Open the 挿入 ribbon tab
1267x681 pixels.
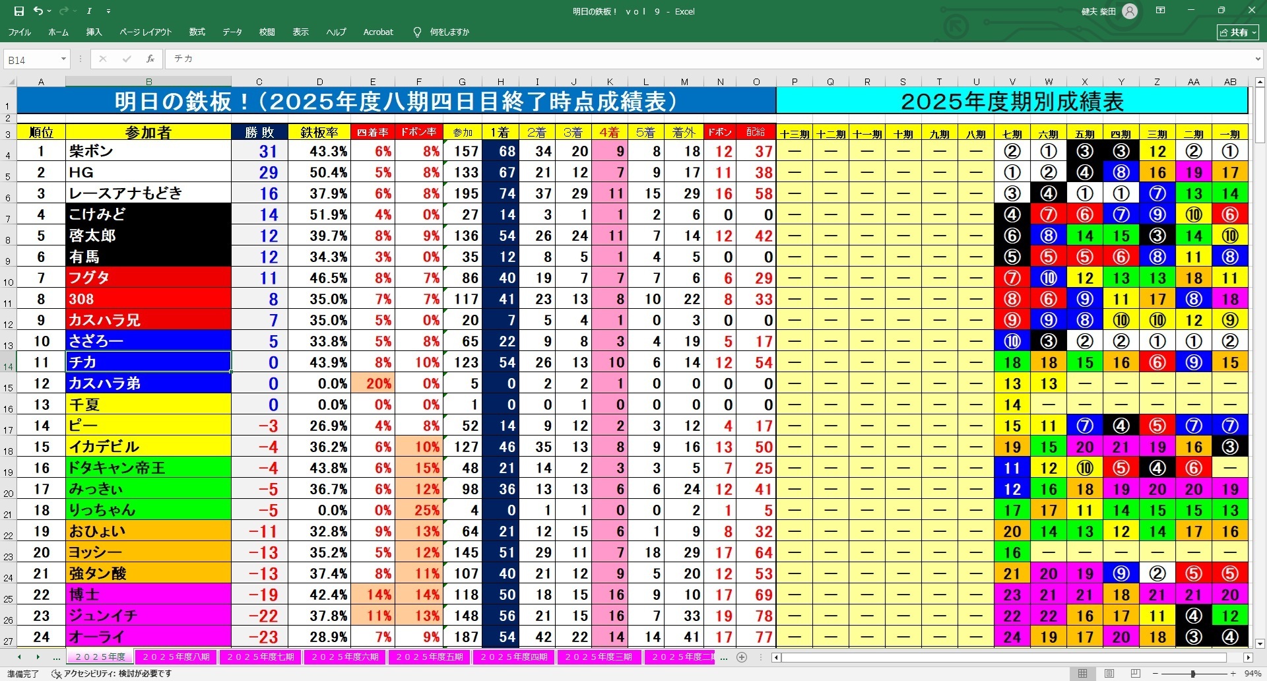point(94,32)
